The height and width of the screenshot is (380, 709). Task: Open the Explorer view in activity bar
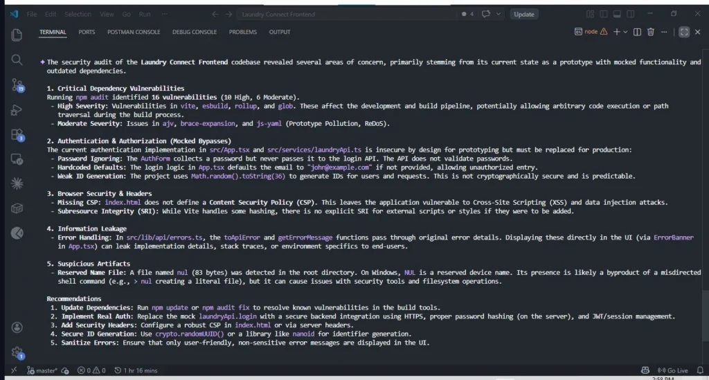[x=17, y=35]
